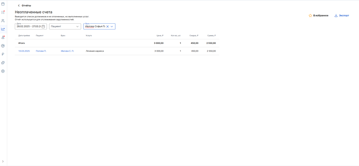359x166 pixels.
Task: Click the 2 550,00 sum in the Итого row
Action: pyautogui.click(x=211, y=43)
